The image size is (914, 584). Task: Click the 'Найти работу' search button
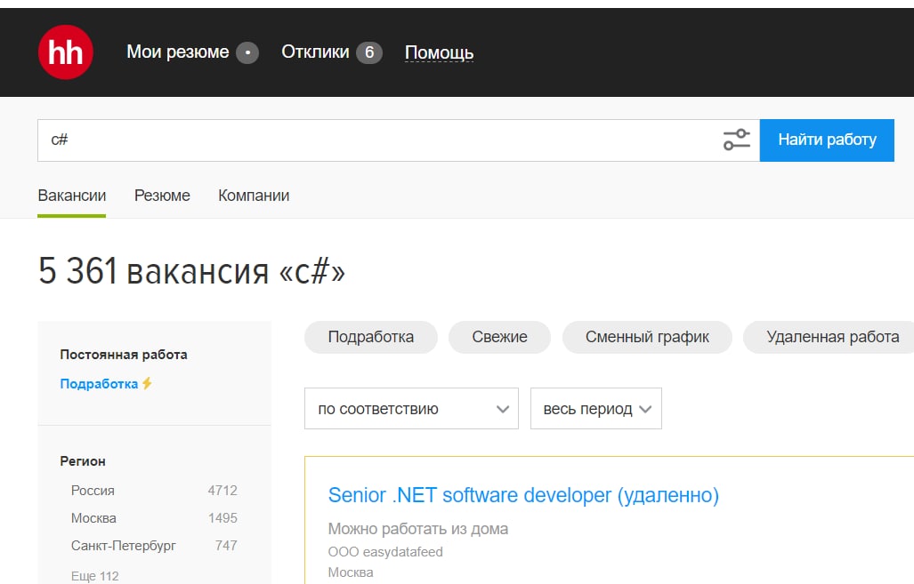827,140
